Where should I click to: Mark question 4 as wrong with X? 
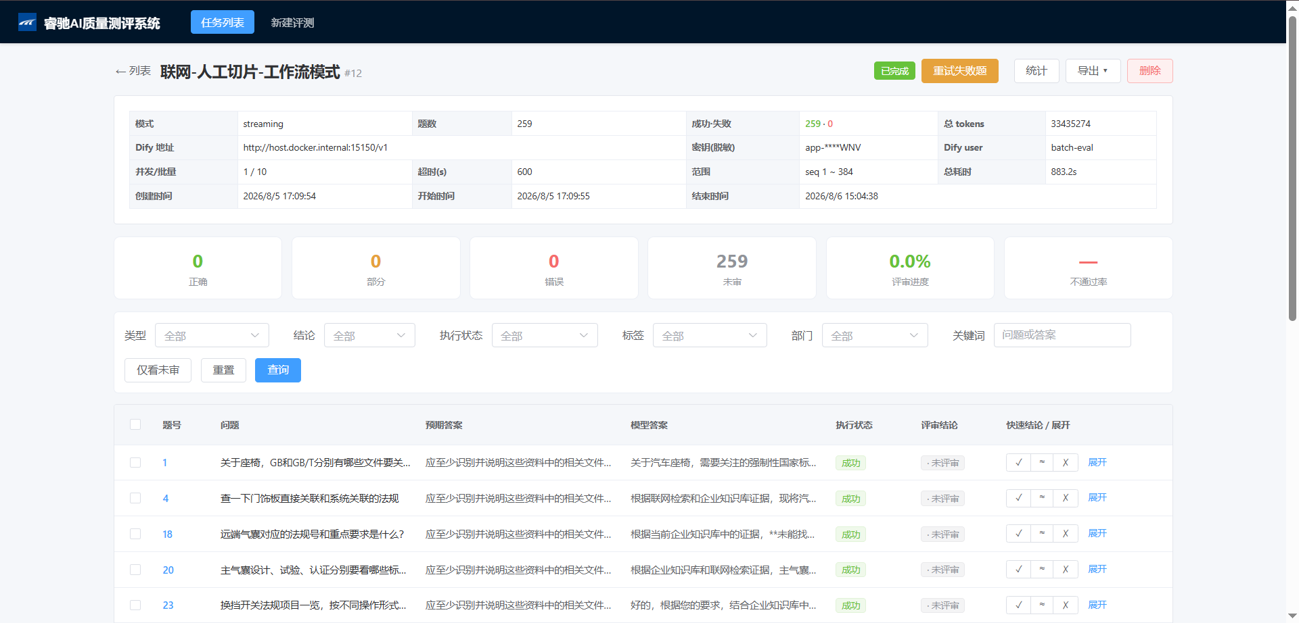pyautogui.click(x=1066, y=498)
